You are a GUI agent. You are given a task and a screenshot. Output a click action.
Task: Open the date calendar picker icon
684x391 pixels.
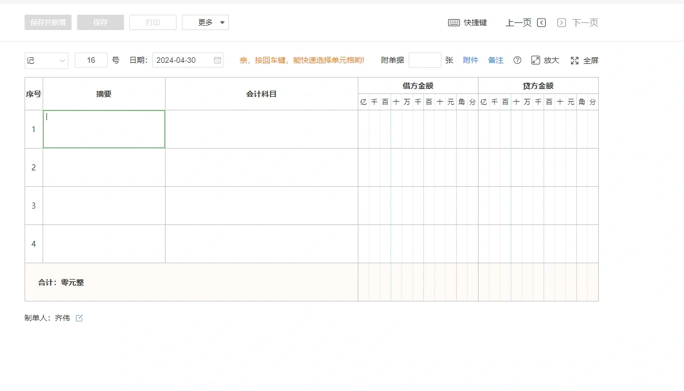pyautogui.click(x=216, y=60)
